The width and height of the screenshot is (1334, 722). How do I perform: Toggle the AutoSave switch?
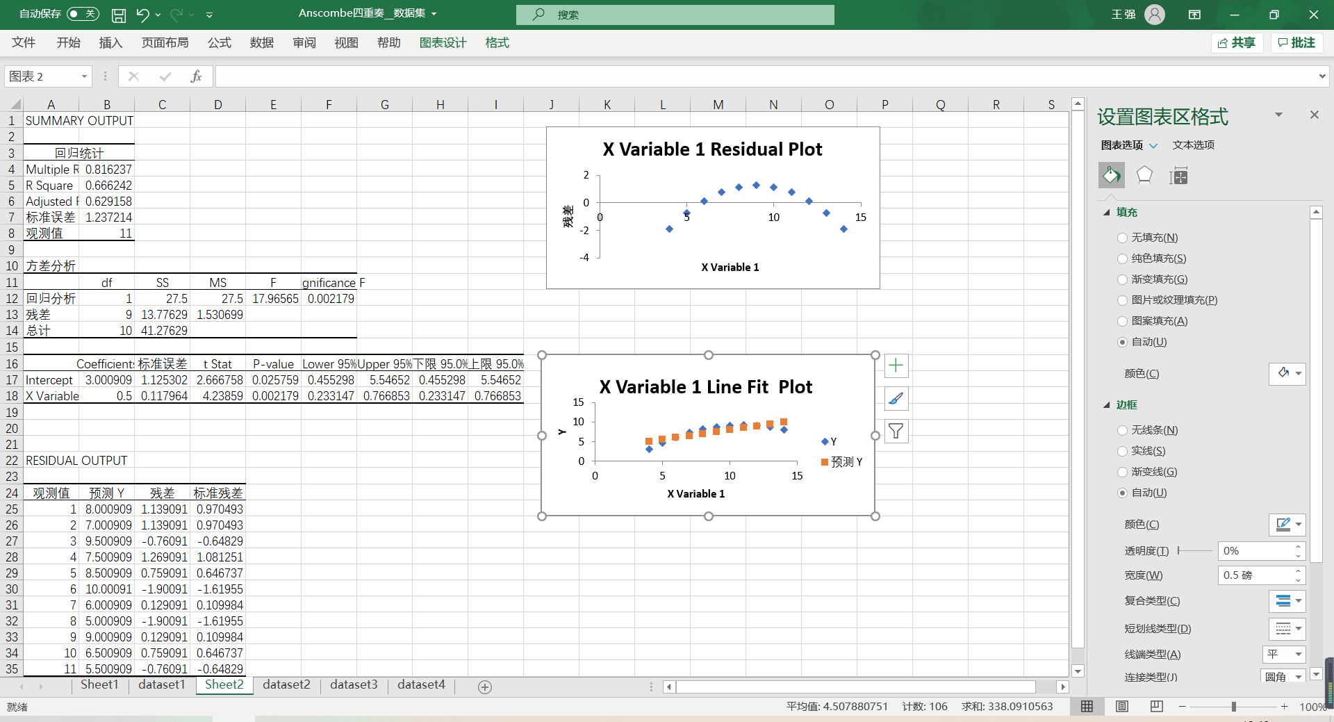(83, 14)
